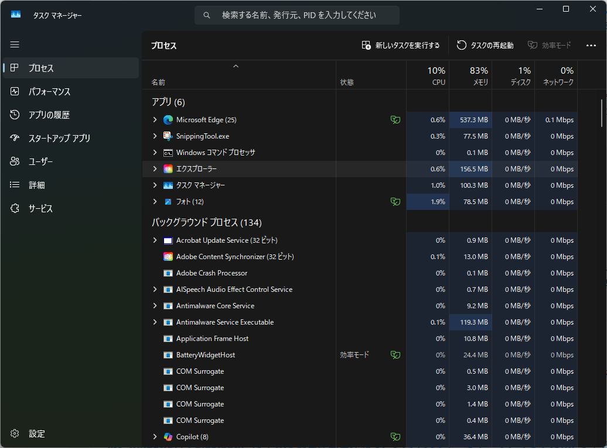Select the 119.3 MB memory cell
Image resolution: width=607 pixels, height=448 pixels.
[x=470, y=322]
